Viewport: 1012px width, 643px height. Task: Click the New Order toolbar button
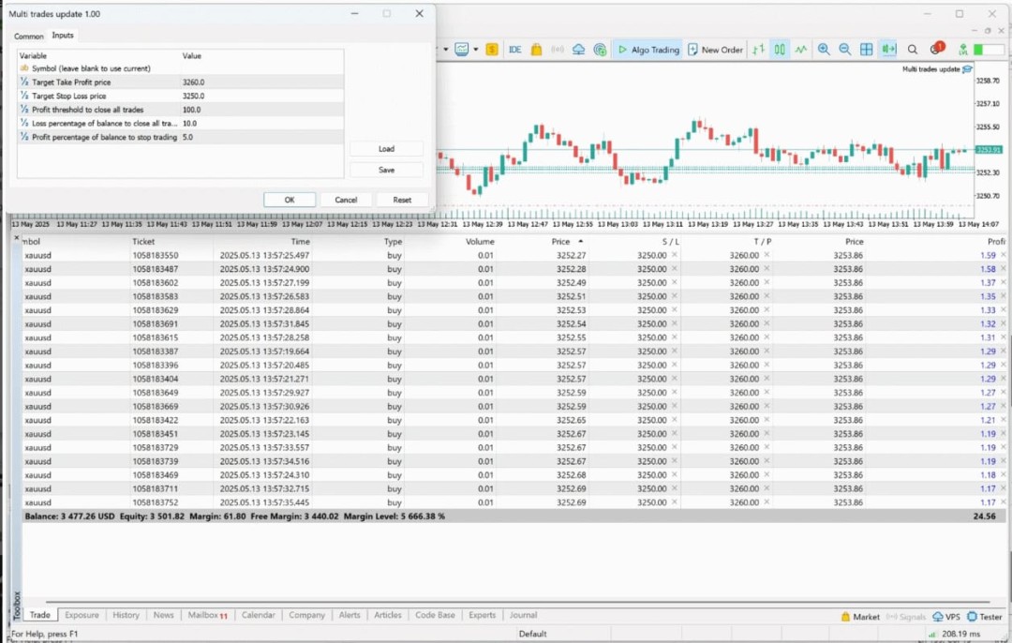(x=715, y=50)
